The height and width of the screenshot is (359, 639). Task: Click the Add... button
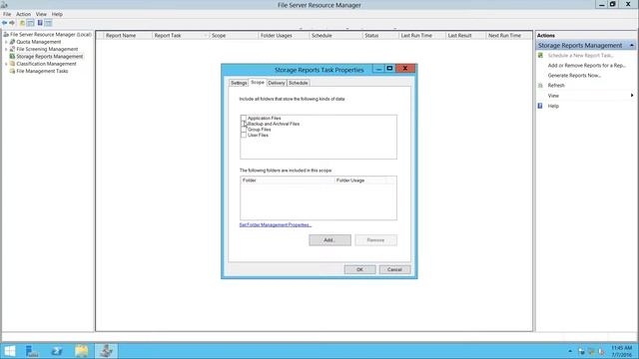point(329,240)
